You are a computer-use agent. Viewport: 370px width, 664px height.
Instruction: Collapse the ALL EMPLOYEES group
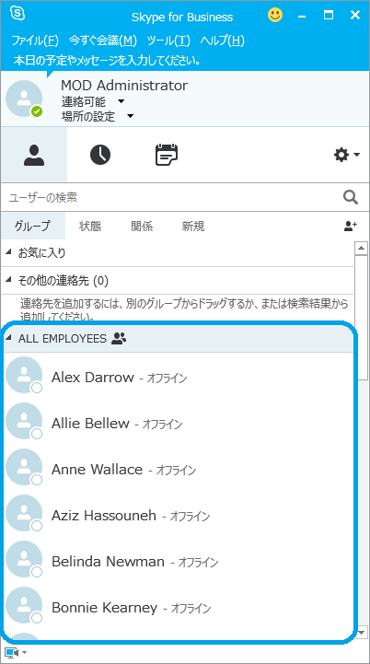click(9, 338)
